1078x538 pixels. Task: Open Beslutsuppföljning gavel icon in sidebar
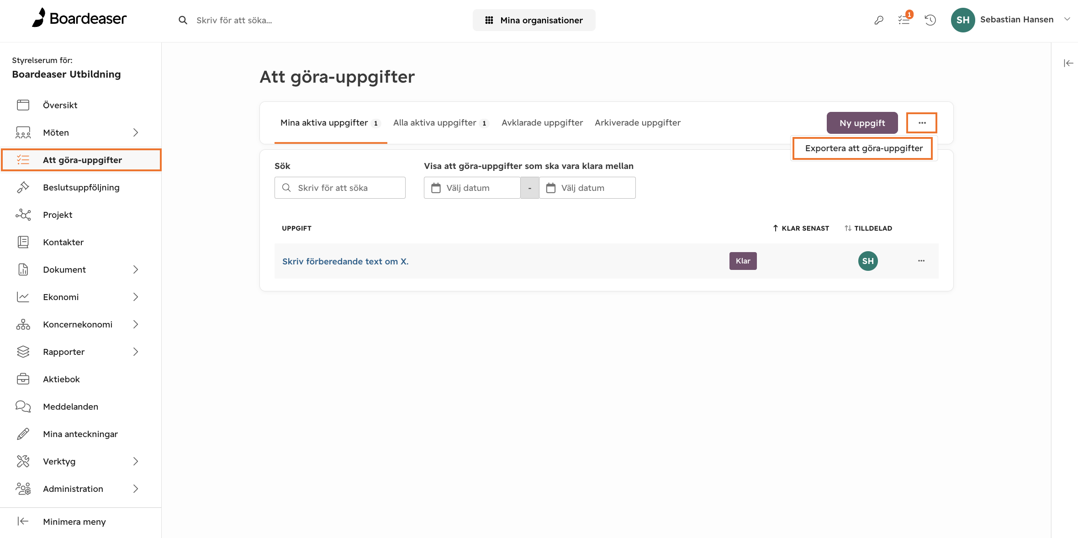tap(23, 187)
